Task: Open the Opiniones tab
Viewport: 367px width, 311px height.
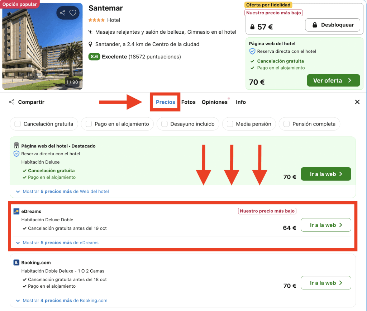Action: [214, 102]
